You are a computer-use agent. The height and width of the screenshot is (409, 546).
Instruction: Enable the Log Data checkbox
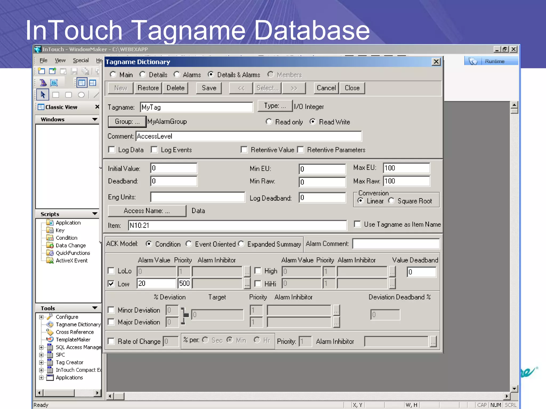pyautogui.click(x=112, y=150)
